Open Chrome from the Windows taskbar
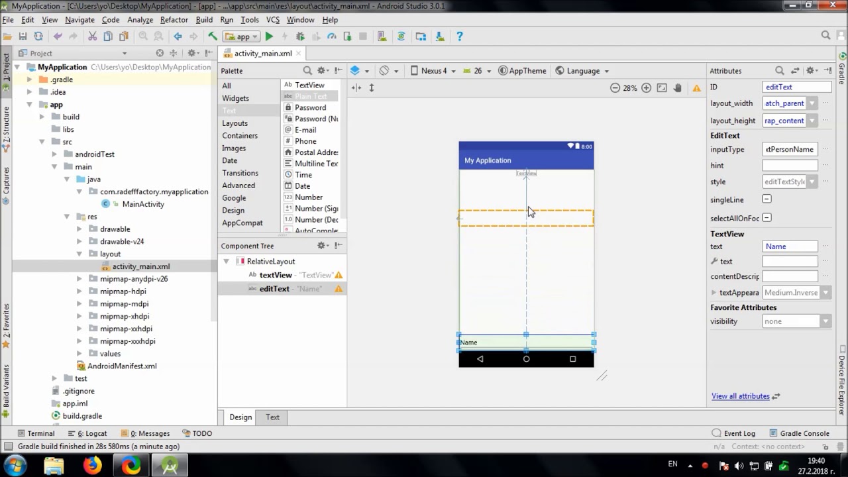This screenshot has height=477, width=848. 131,465
